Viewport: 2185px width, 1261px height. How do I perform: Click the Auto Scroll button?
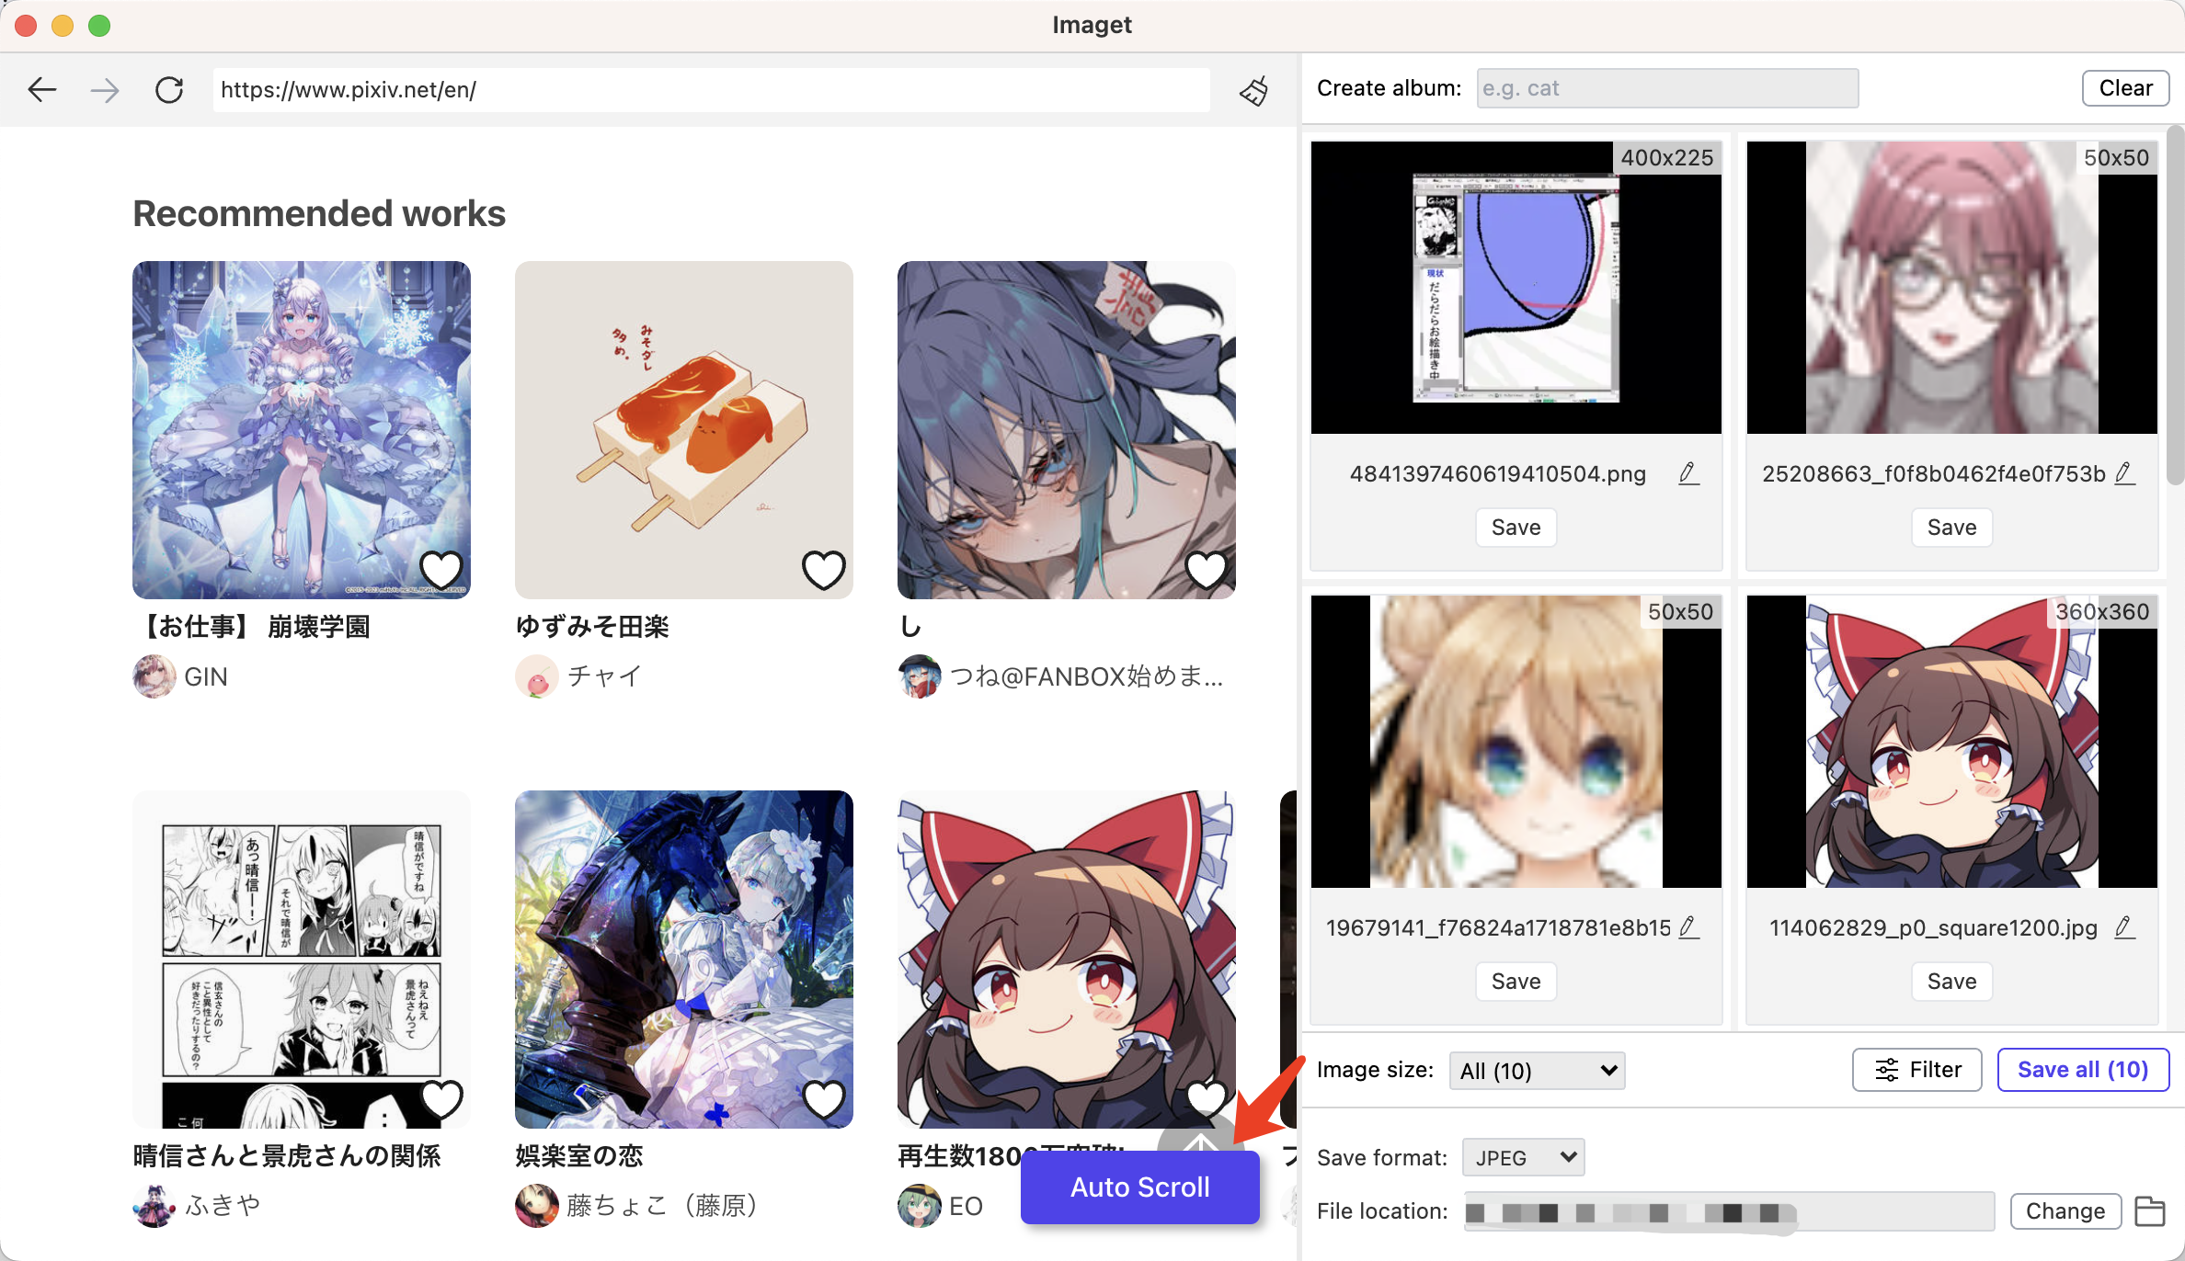[1138, 1187]
